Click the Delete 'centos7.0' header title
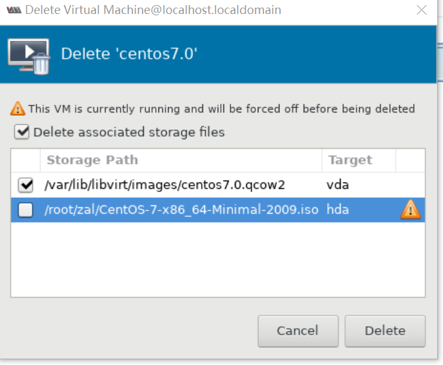Screen dimensions: 443x365 [x=129, y=53]
